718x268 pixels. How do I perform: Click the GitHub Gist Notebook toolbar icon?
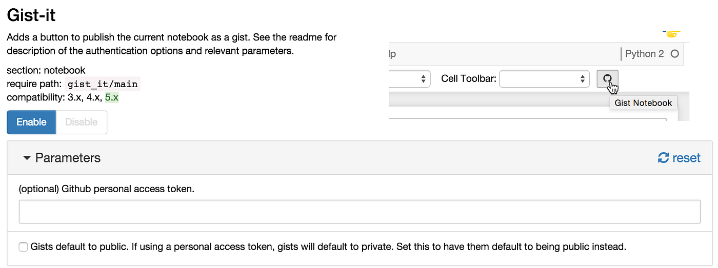pos(608,79)
